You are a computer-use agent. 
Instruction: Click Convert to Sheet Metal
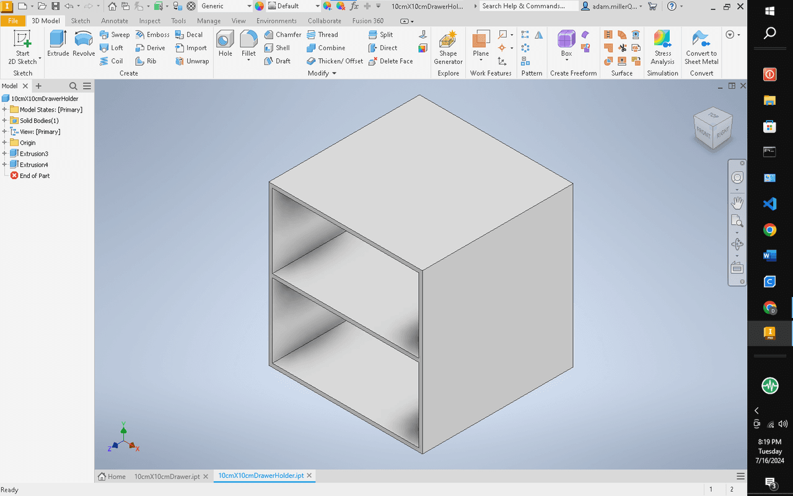701,47
